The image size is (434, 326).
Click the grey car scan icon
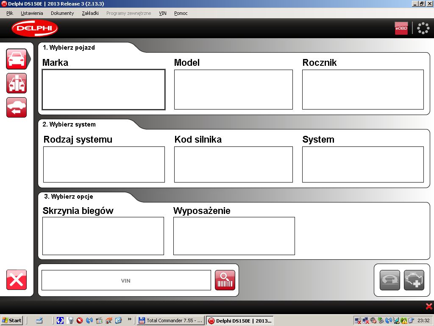(x=389, y=280)
